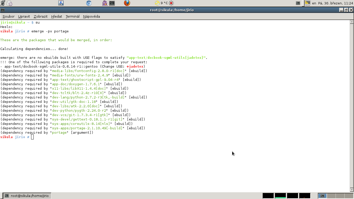Viewport: 354px width, 199px height.
Task: Switch to fourth workspace in pager
Action: coord(349,196)
